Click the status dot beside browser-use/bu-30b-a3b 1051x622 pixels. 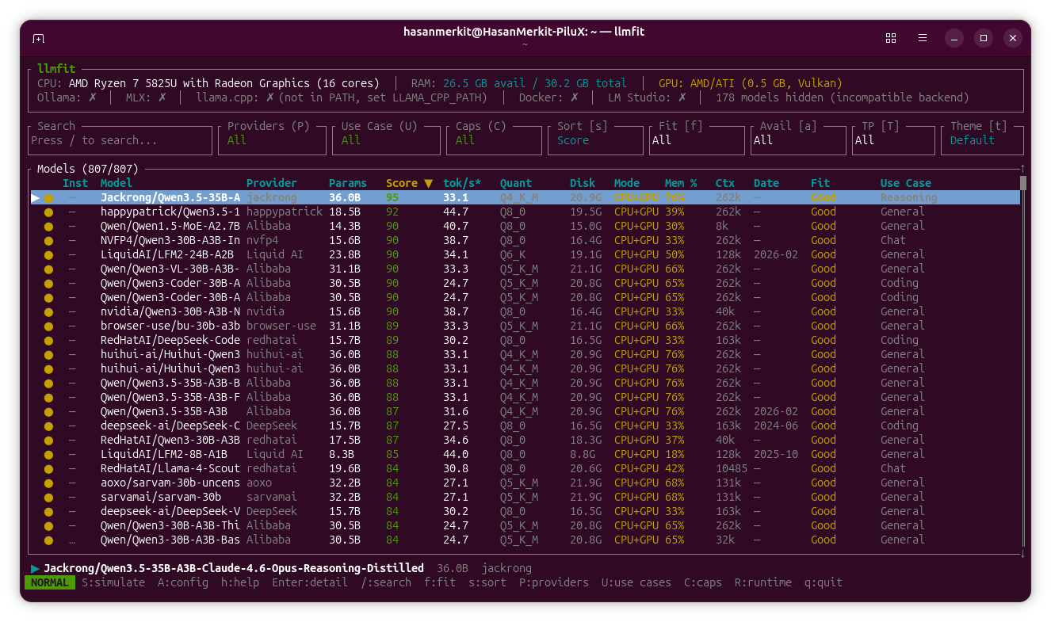coord(48,326)
